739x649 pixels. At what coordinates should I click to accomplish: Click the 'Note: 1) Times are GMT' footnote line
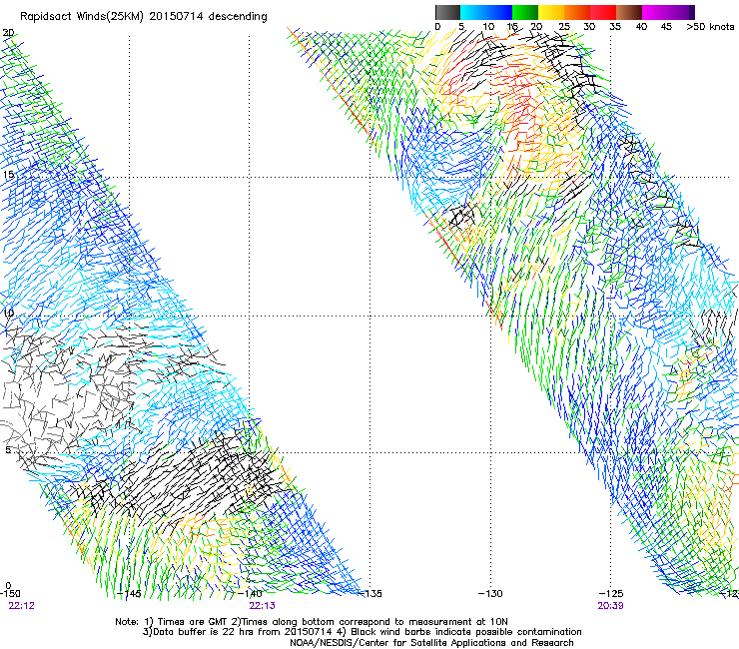point(312,622)
